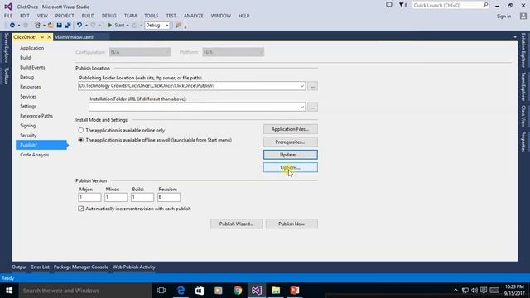Image resolution: width=530 pixels, height=298 pixels.
Task: Select the Security properties page
Action: (x=28, y=135)
